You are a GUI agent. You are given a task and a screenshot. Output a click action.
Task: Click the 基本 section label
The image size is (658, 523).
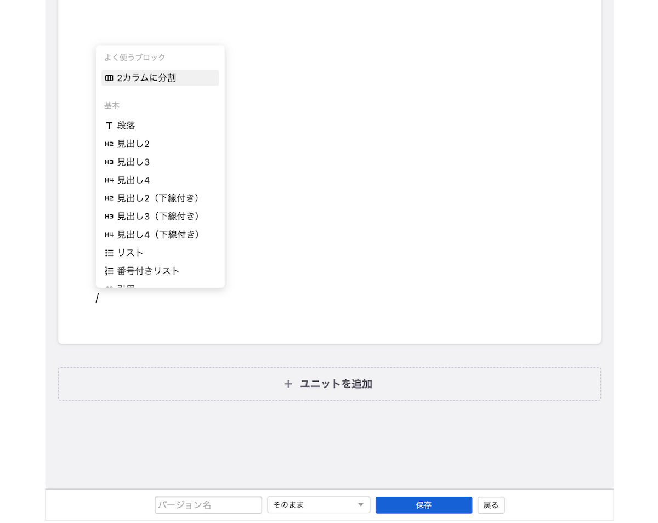click(x=112, y=105)
